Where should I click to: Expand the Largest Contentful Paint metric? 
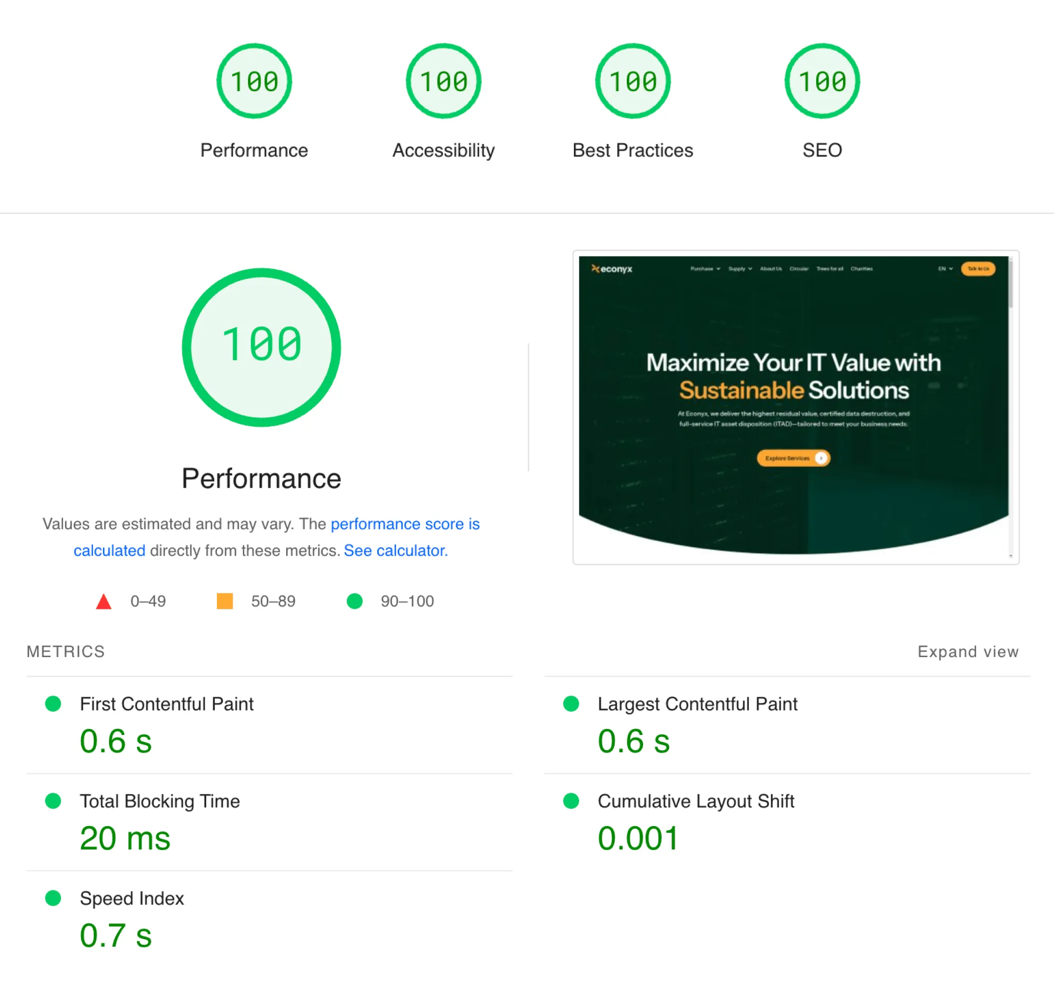697,704
